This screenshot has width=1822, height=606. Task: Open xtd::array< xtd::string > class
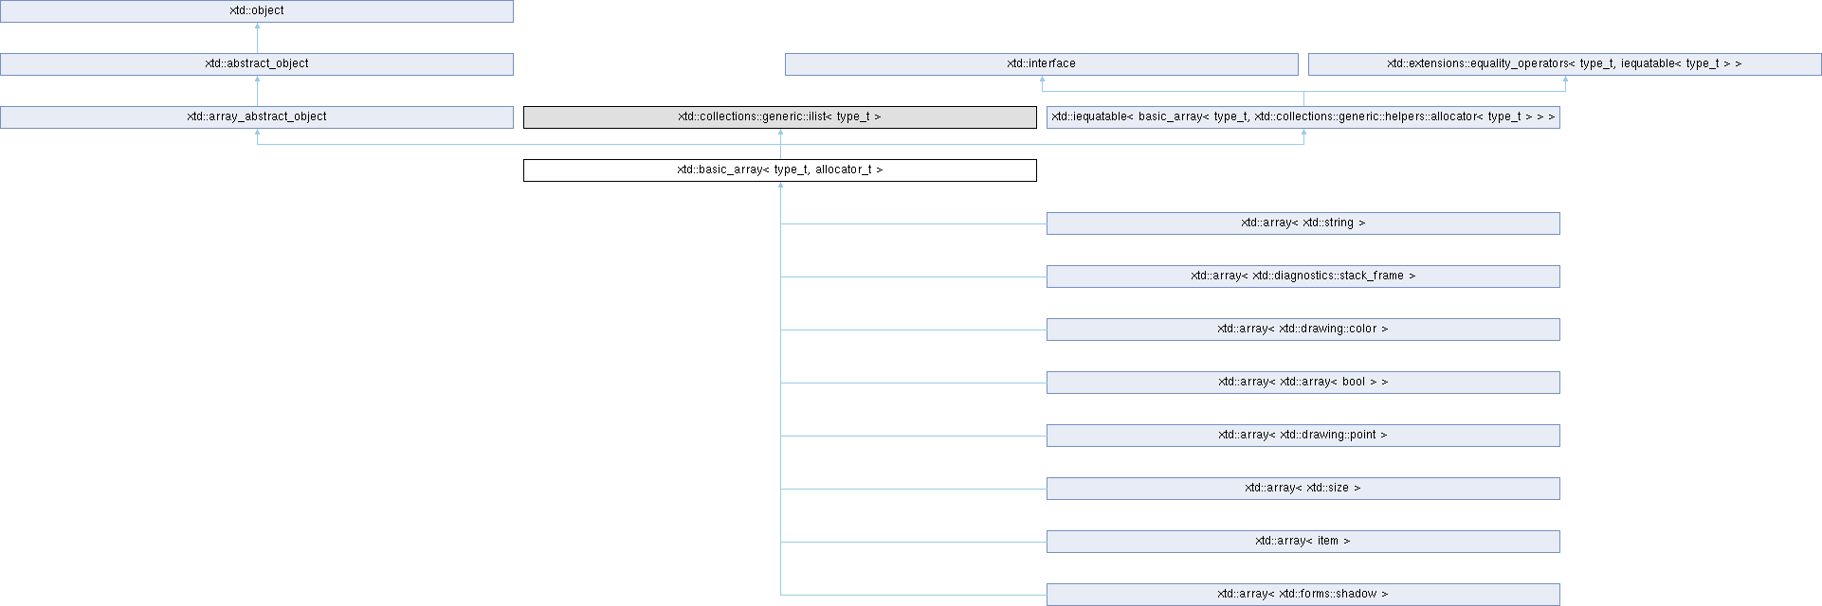coord(1303,223)
